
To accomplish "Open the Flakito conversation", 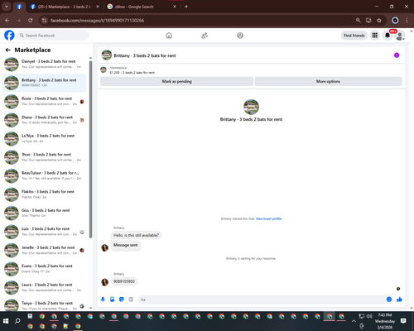I will point(44,194).
